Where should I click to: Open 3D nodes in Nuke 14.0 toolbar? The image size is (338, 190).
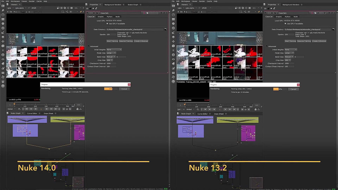pyautogui.click(x=3, y=46)
